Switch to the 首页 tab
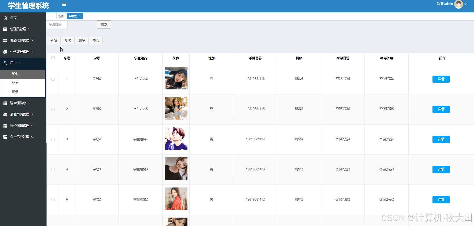 coord(61,16)
